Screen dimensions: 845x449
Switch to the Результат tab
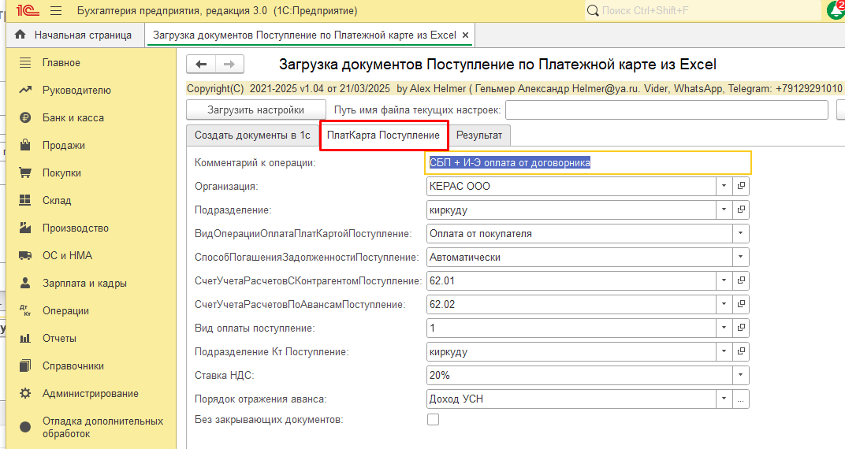coord(479,135)
